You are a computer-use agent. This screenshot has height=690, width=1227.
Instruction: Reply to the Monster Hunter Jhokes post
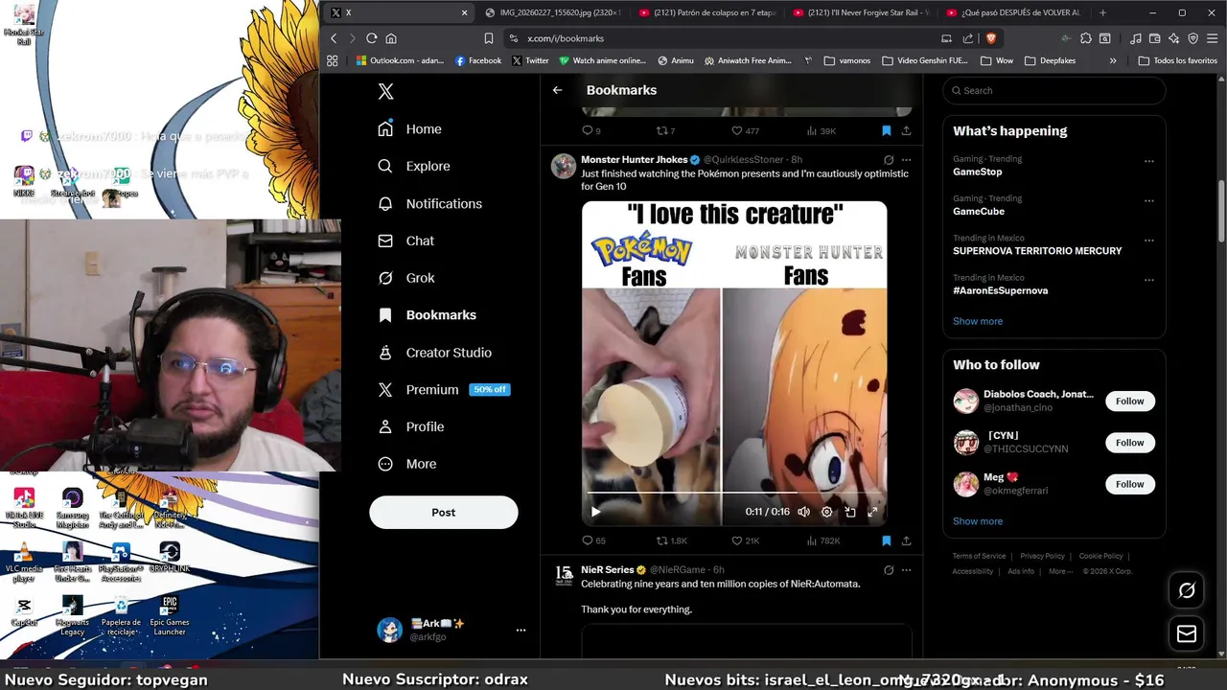593,540
